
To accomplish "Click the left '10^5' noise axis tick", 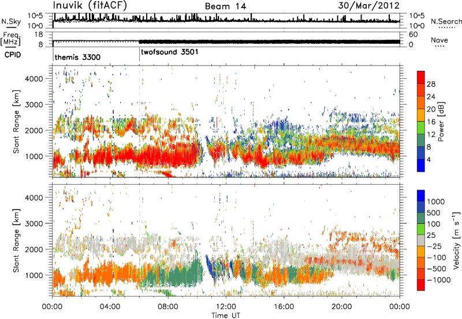I will 35,16.
